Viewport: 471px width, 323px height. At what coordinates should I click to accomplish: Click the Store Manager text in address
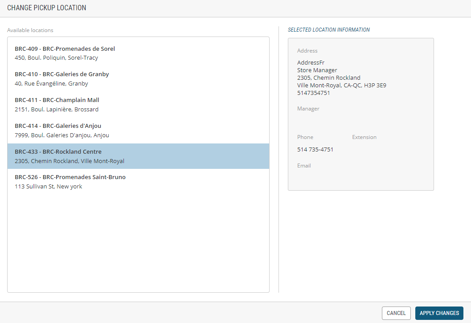(x=317, y=70)
